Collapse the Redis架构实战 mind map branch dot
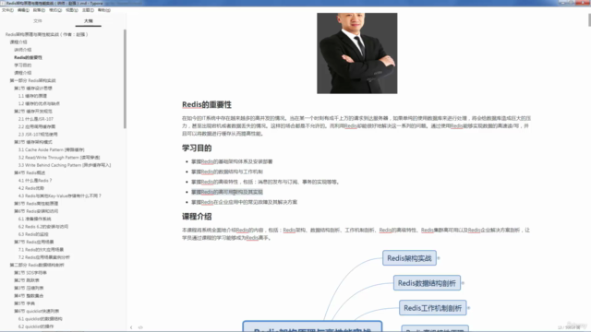 439,258
